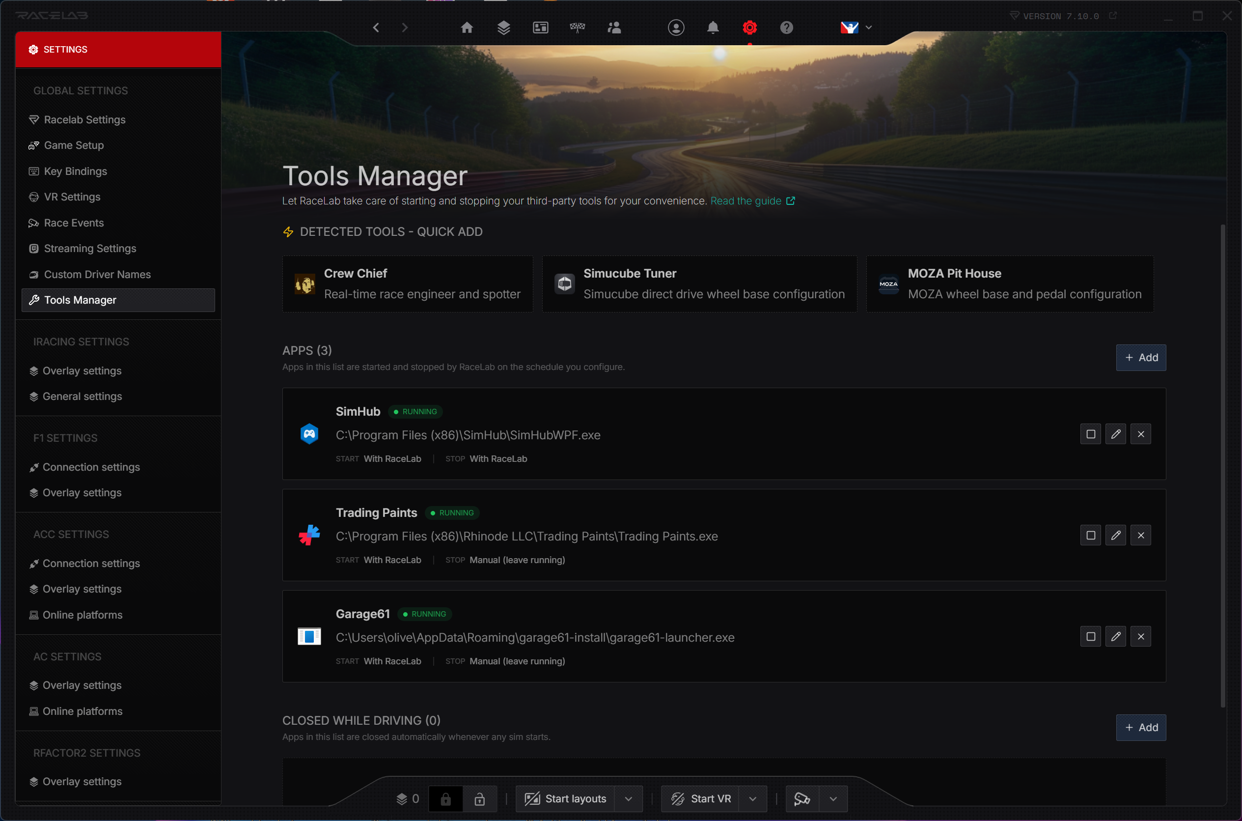Image resolution: width=1242 pixels, height=821 pixels.
Task: Click the Start layouts button
Action: [x=565, y=799]
